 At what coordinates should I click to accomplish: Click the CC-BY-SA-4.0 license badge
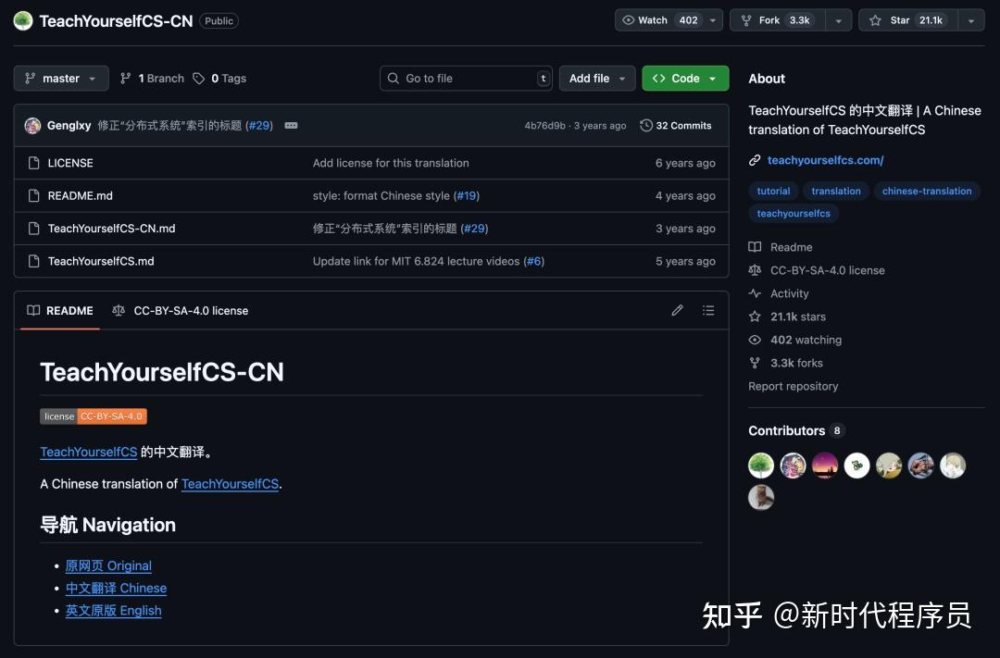point(94,416)
